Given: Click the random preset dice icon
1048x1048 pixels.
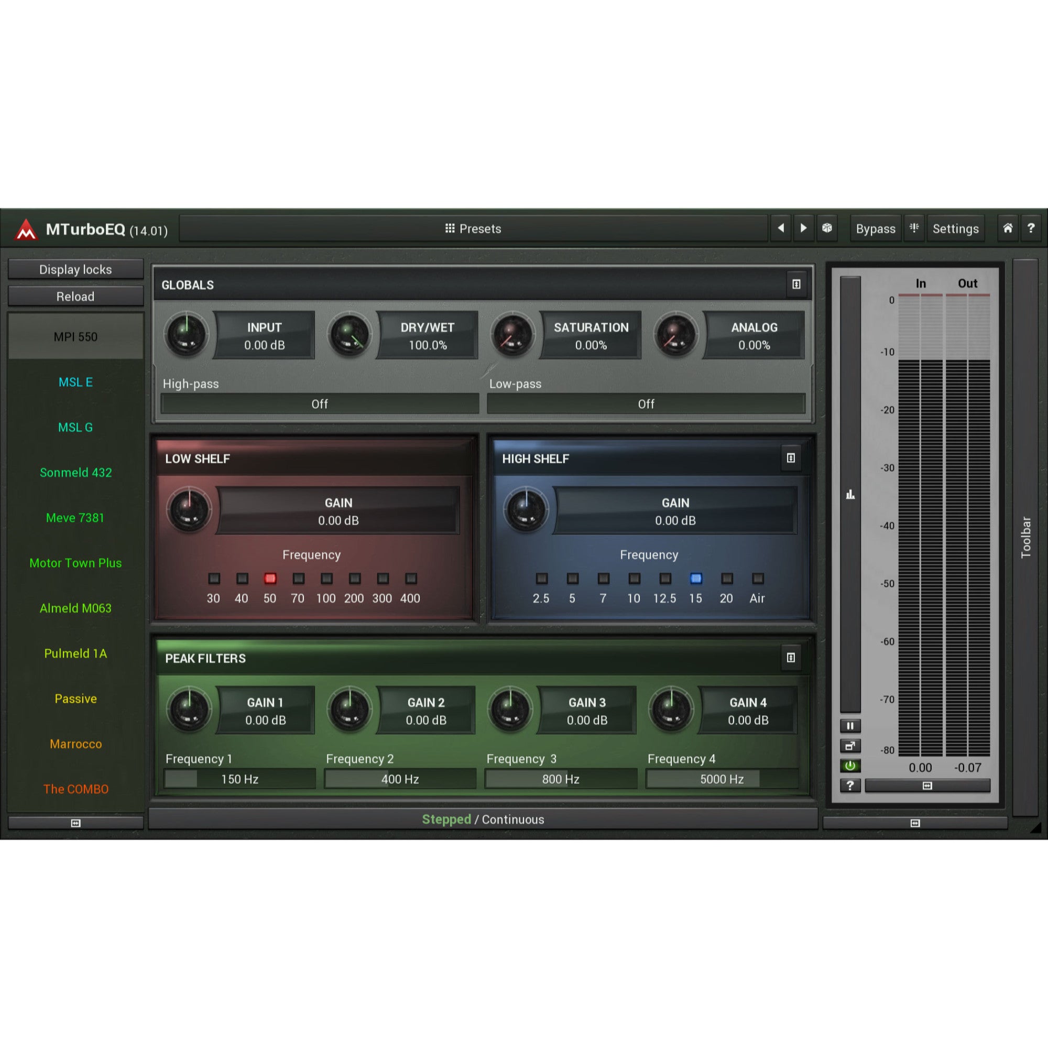Looking at the screenshot, I should click(x=827, y=228).
